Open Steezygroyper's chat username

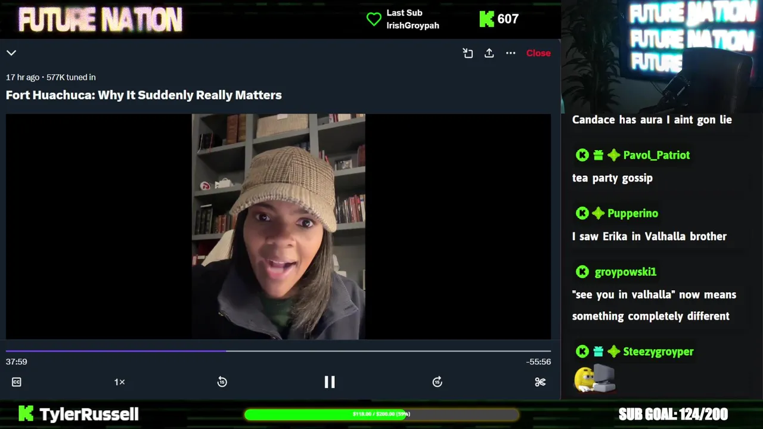click(x=658, y=352)
